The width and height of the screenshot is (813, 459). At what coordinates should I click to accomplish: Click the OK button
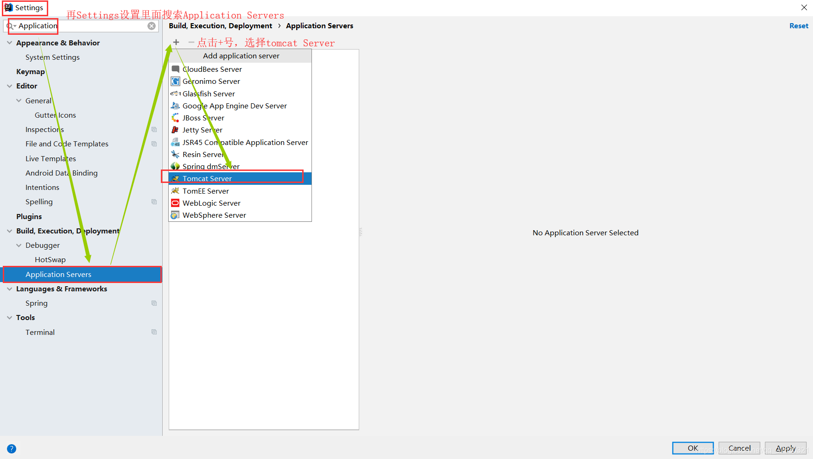point(693,448)
